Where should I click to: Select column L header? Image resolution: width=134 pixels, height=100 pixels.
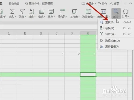pos(9,34)
